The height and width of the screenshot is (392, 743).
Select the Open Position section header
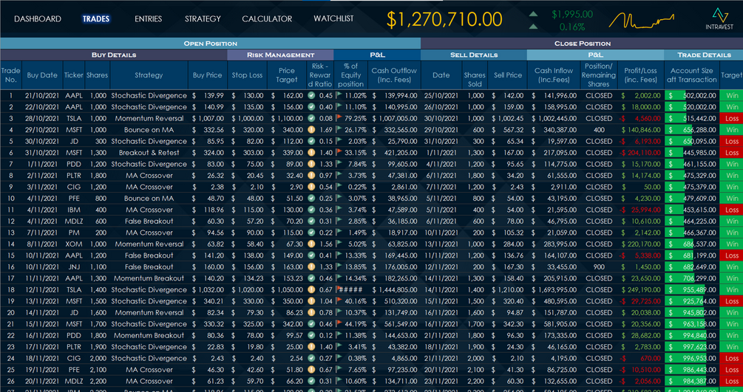pyautogui.click(x=211, y=44)
